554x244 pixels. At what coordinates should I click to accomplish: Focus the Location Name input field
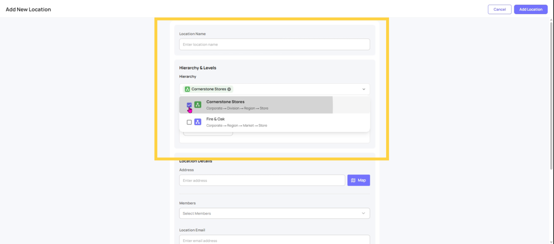274,45
